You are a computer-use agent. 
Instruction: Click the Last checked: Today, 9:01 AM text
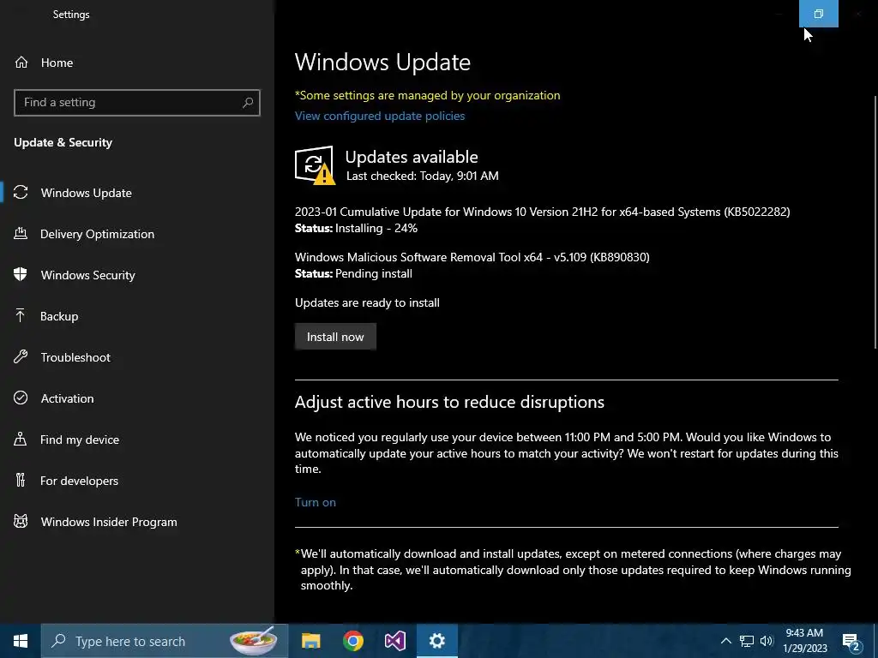click(422, 176)
